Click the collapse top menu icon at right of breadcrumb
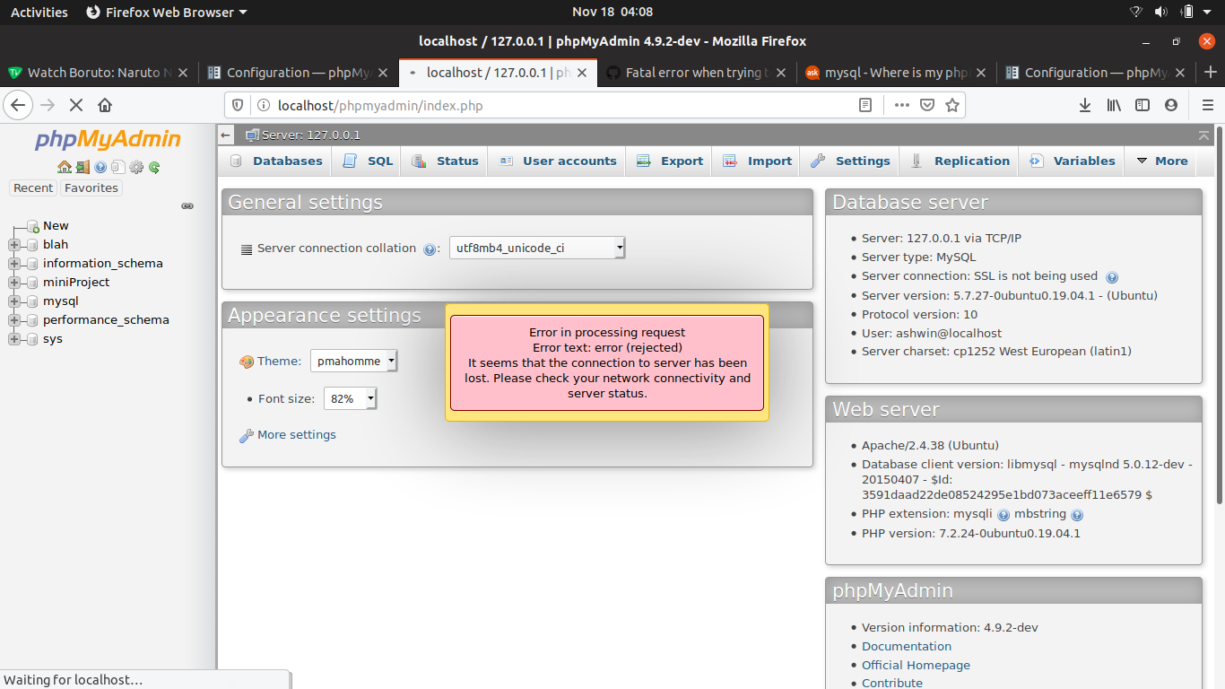The image size is (1225, 689). pyautogui.click(x=1203, y=135)
